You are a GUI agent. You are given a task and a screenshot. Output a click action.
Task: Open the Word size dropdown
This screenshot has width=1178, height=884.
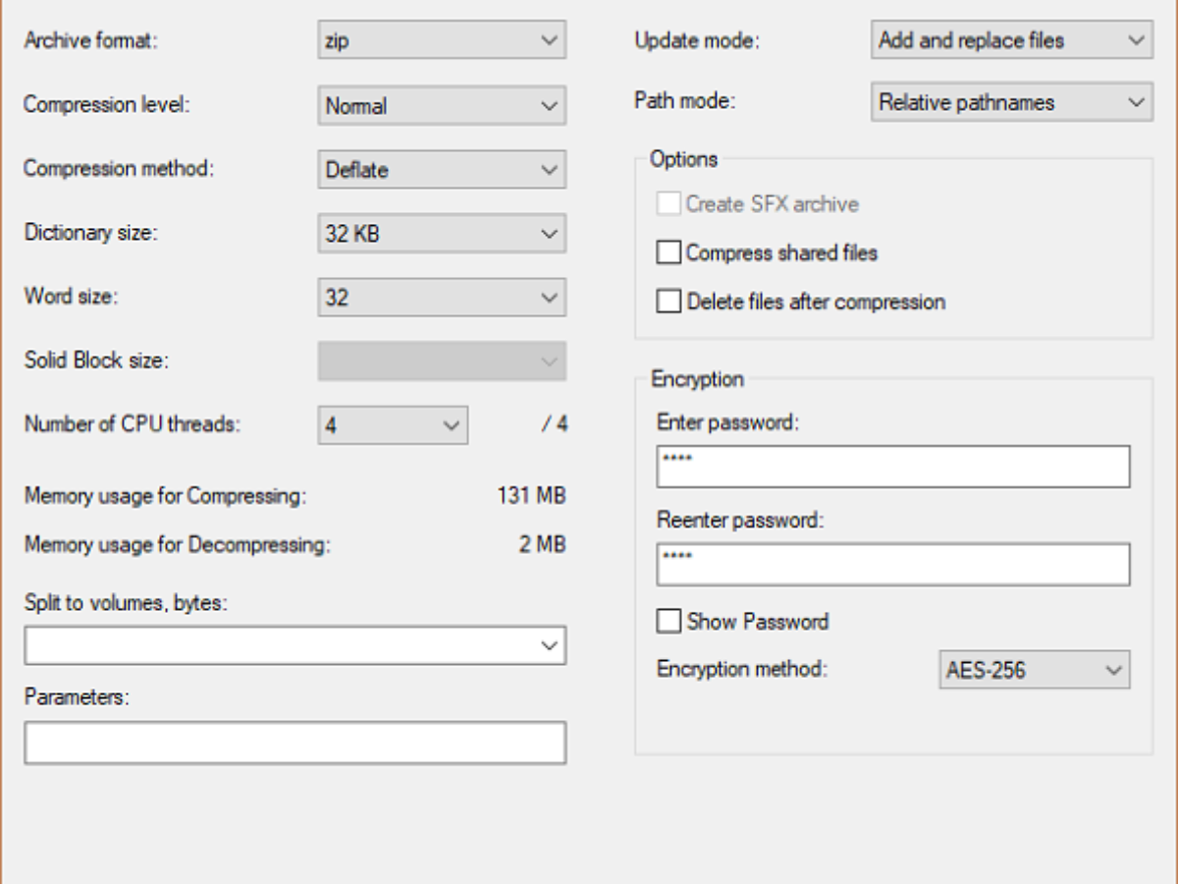pyautogui.click(x=442, y=298)
